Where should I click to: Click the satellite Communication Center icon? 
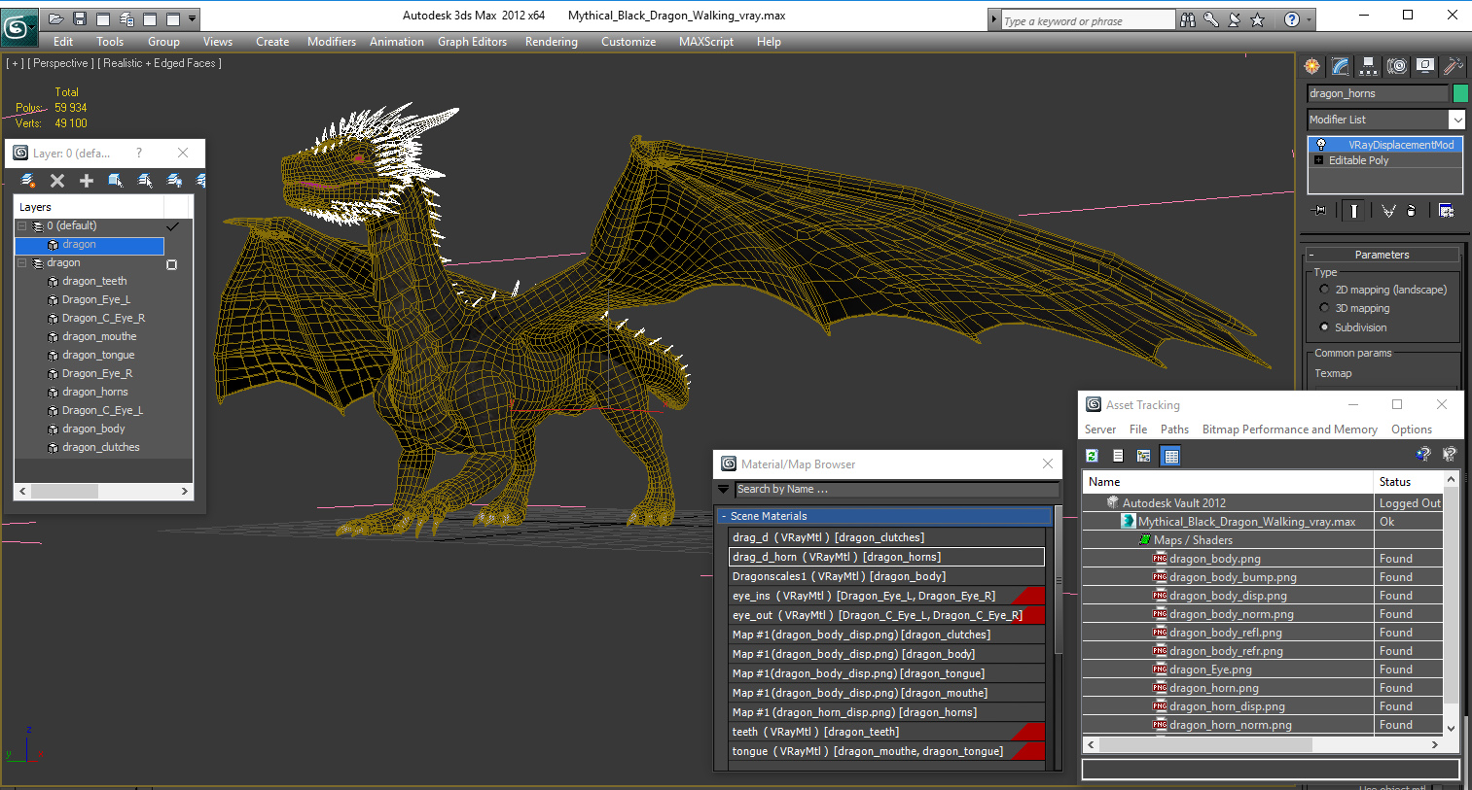click(1235, 19)
